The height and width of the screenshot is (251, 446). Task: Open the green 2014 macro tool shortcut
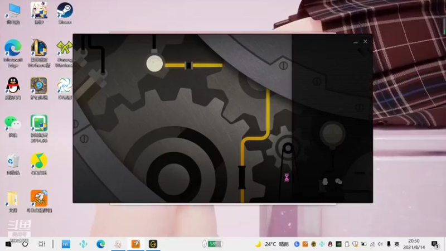pyautogui.click(x=39, y=128)
